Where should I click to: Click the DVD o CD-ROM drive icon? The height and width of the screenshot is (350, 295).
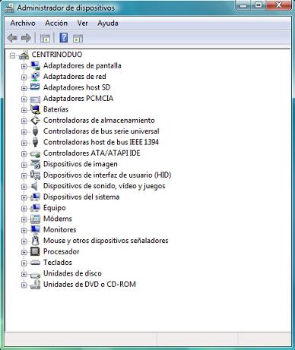coord(35,285)
